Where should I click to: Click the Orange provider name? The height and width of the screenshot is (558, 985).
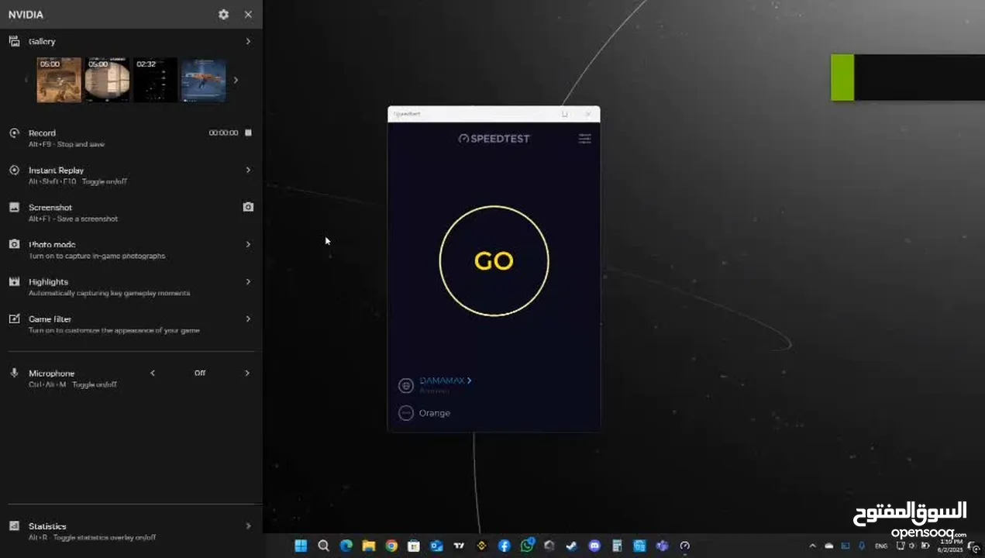435,413
